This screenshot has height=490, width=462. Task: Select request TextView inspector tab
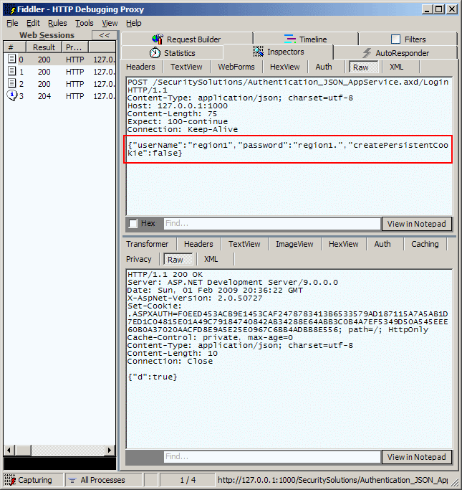point(186,67)
